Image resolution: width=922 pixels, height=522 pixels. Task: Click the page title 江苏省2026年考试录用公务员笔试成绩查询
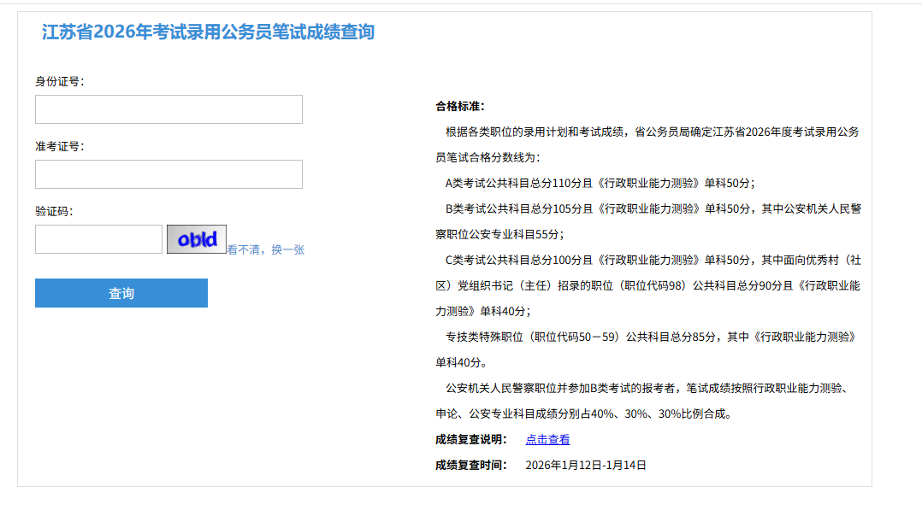(x=208, y=32)
